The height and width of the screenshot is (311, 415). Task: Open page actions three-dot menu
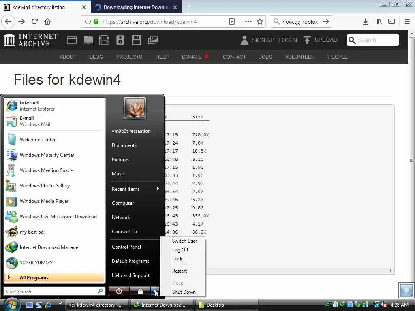coord(248,22)
